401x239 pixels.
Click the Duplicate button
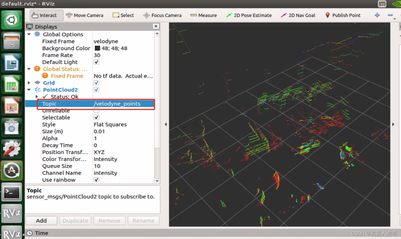click(75, 220)
